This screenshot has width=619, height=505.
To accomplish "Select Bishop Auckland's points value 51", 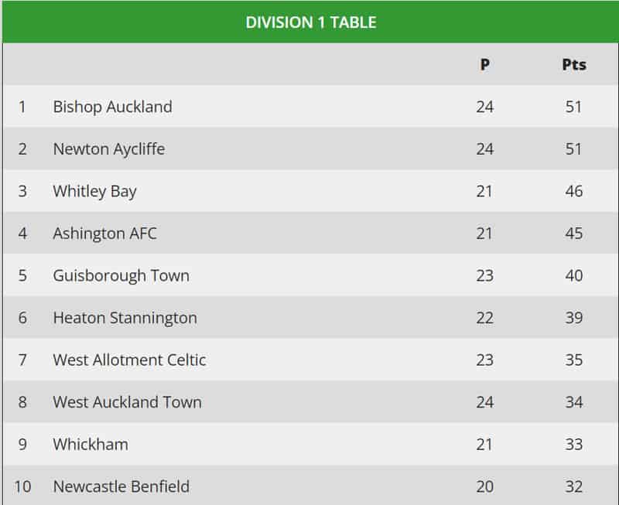I will pos(573,107).
